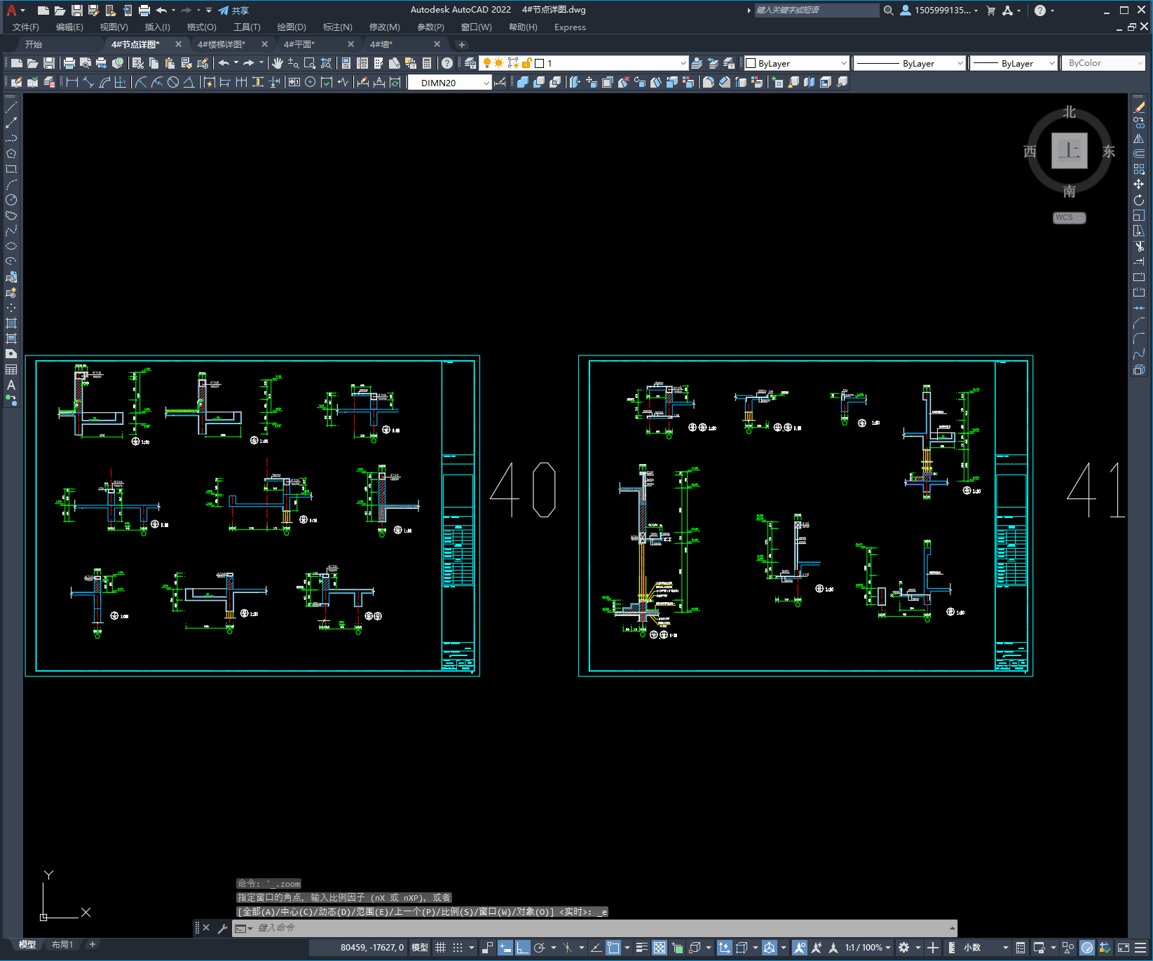Click the Diameter dimension tool icon
The height and width of the screenshot is (961, 1153).
click(173, 82)
